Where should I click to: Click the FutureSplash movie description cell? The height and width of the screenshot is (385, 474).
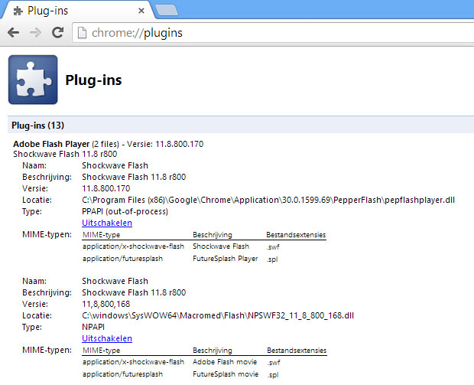(226, 374)
